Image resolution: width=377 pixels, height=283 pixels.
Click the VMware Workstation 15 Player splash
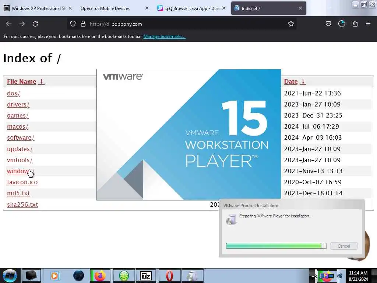[189, 134]
